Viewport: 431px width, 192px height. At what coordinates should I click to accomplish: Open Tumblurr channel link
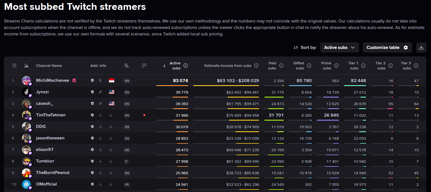point(45,161)
